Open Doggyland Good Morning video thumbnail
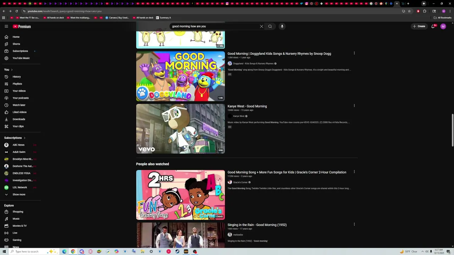 point(181,76)
